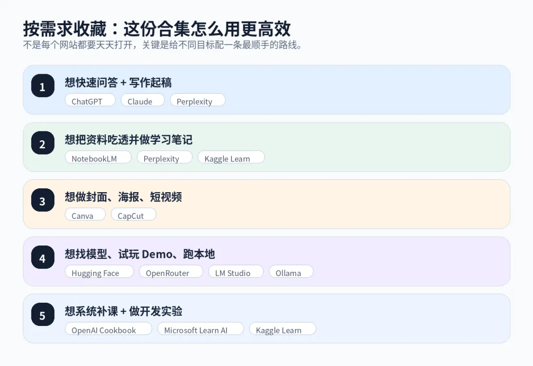Click the heading 想系统补课 + 做开发实验
The width and height of the screenshot is (533, 366).
click(123, 311)
